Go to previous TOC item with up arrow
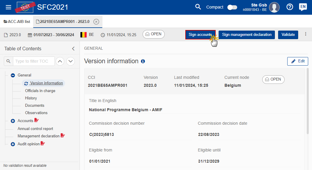This screenshot has width=312, height=170. click(x=60, y=61)
